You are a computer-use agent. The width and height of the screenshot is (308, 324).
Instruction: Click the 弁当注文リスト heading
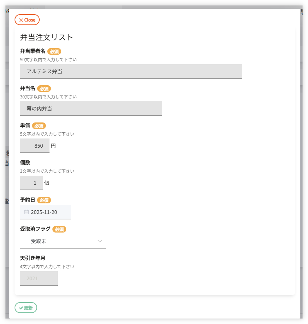47,37
